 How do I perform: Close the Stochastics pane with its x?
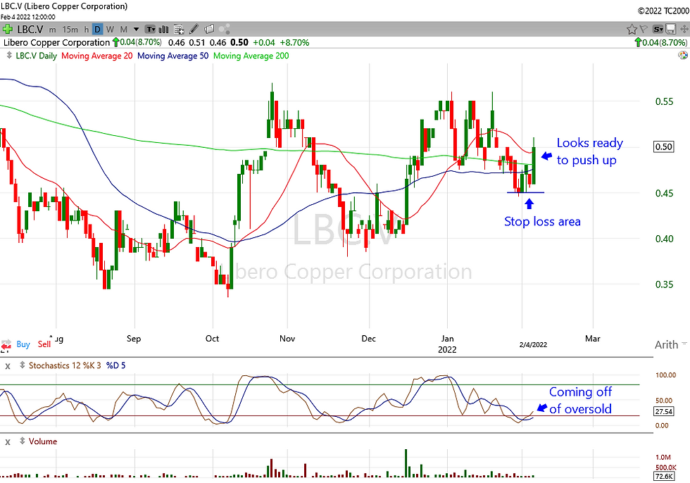pyautogui.click(x=8, y=366)
